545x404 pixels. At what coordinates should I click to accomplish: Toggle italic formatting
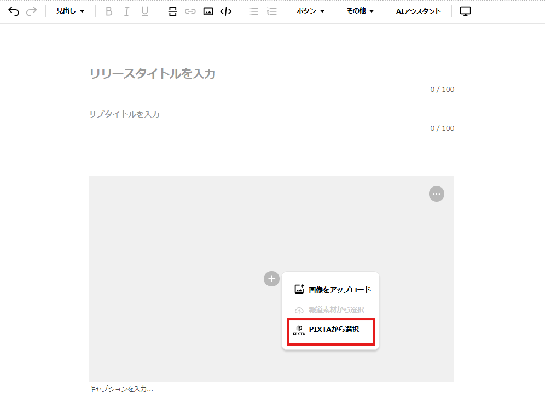(x=126, y=11)
